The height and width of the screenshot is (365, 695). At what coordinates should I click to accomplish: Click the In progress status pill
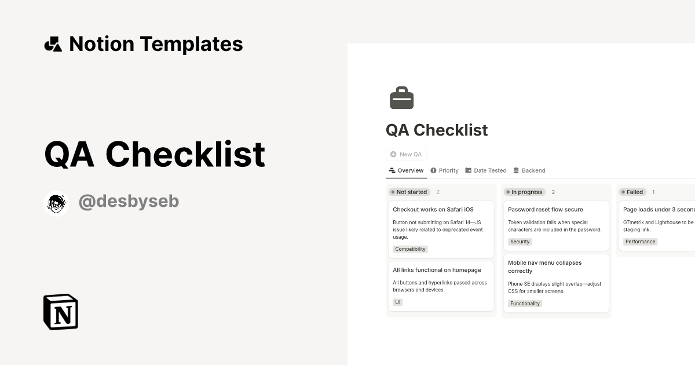(525, 192)
